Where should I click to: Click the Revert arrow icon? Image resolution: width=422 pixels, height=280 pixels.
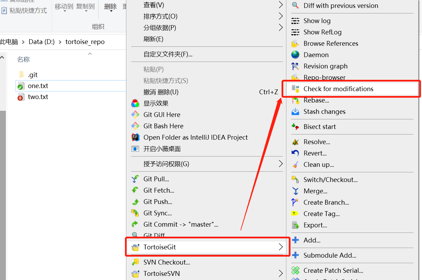pos(295,153)
